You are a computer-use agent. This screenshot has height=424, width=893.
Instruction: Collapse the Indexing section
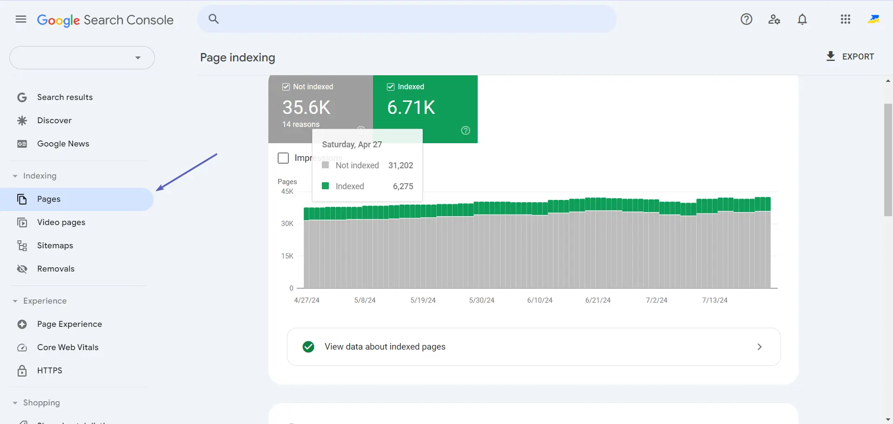pyautogui.click(x=15, y=176)
